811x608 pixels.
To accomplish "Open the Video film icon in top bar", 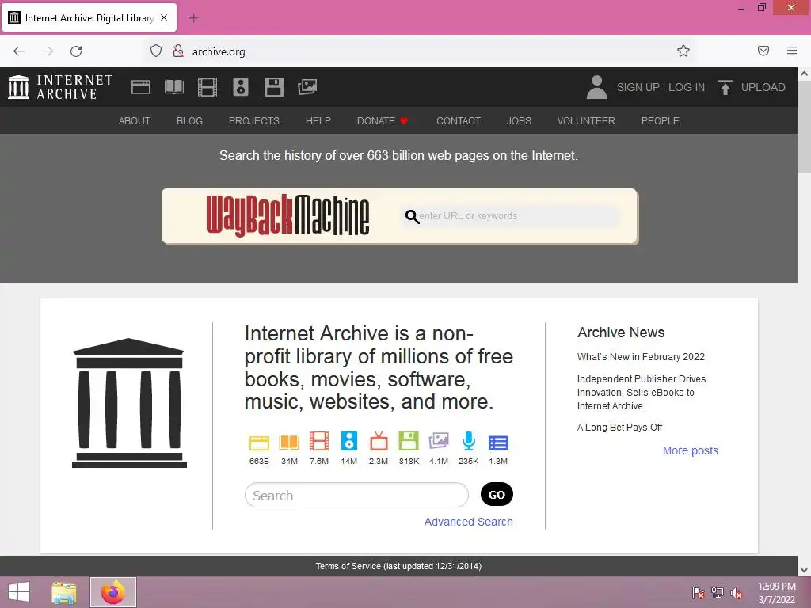I will coord(208,87).
